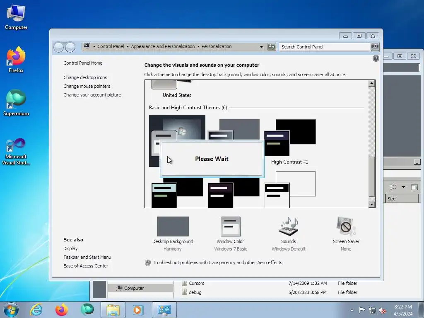The image size is (424, 318).
Task: Open the view options dropdown in Explorer
Action: click(x=403, y=187)
